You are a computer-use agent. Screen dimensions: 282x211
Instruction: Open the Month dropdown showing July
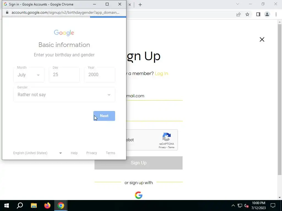click(x=29, y=75)
